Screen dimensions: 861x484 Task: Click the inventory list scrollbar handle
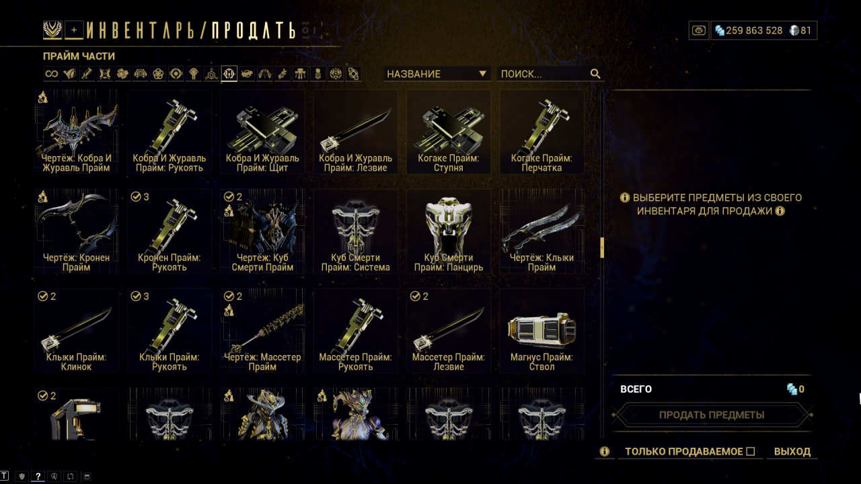(602, 247)
